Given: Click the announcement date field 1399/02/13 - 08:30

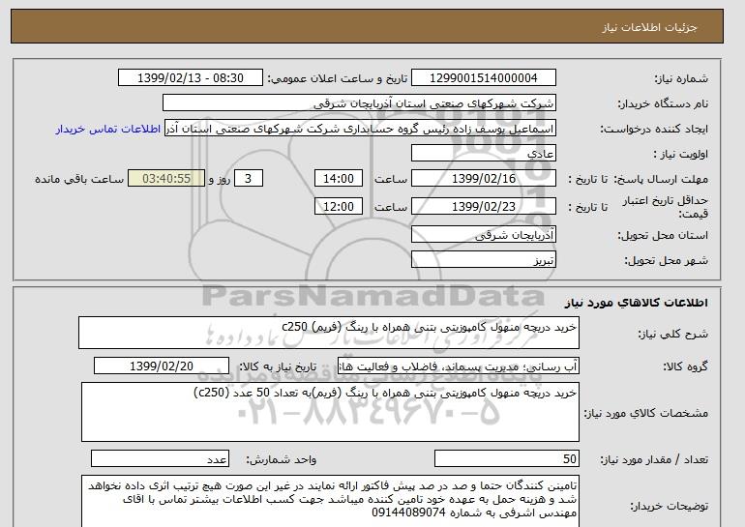Looking at the screenshot, I should [190, 78].
